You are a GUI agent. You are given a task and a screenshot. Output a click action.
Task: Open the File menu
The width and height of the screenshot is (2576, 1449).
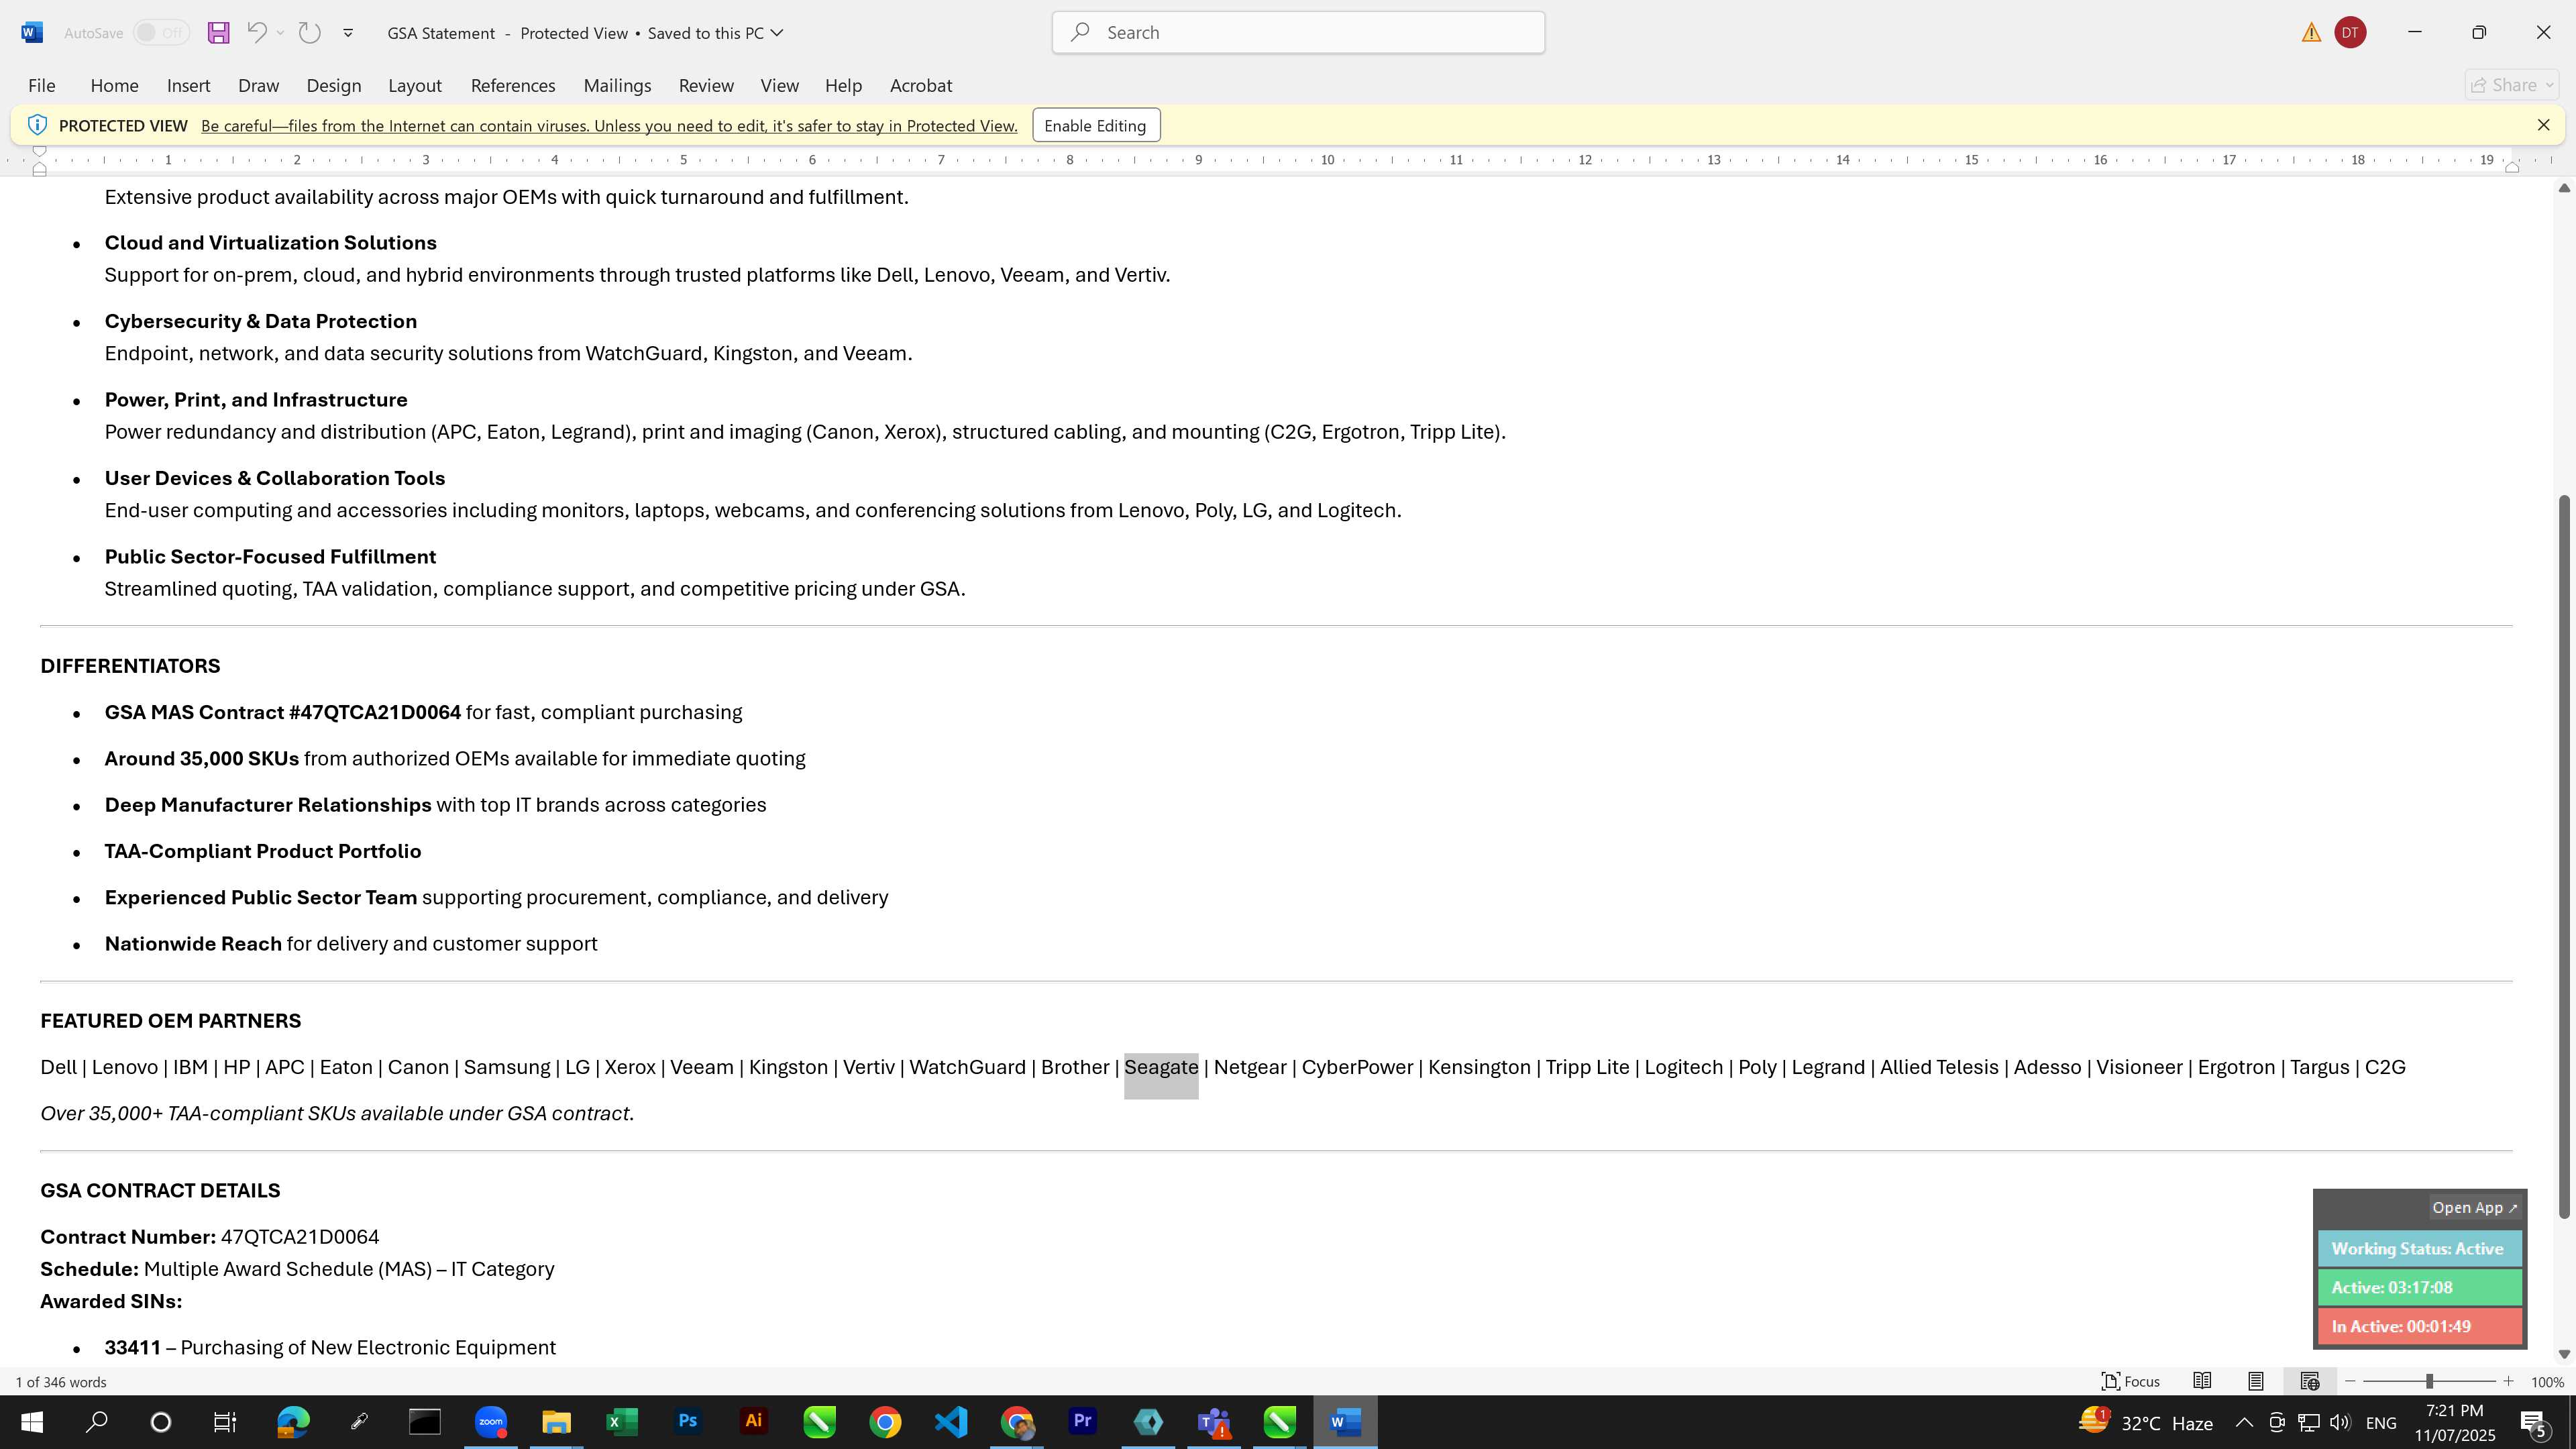42,85
